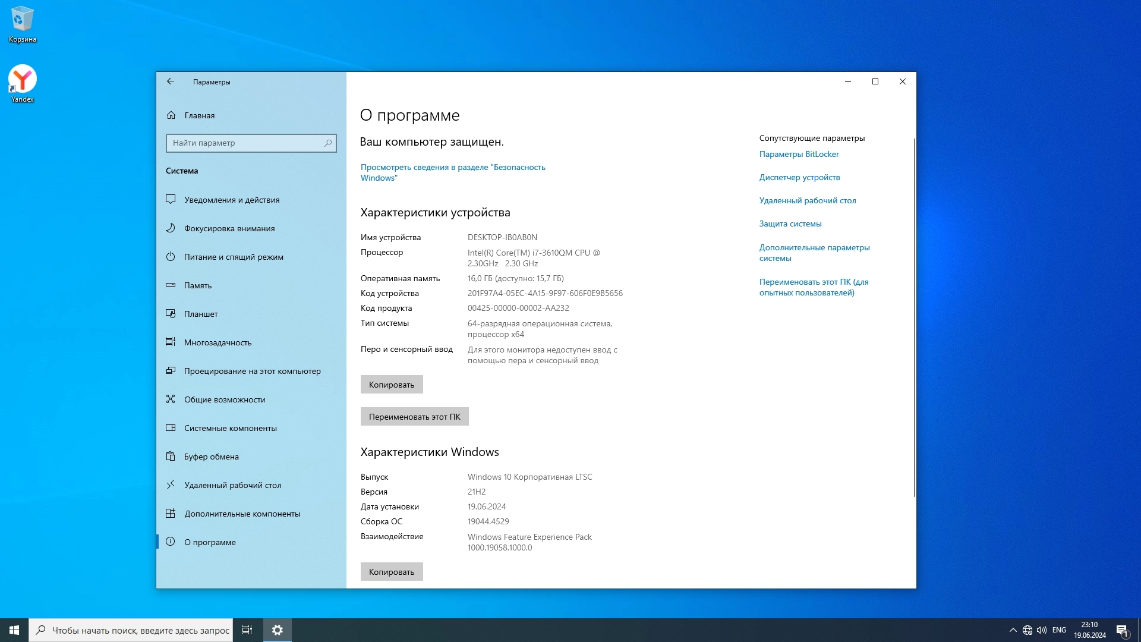Go to Главная home page
Screen dimensions: 1141x642
pyautogui.click(x=199, y=115)
